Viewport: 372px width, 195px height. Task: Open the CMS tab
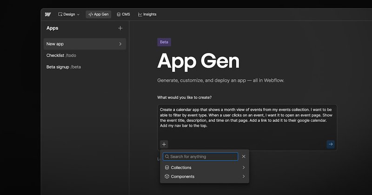[x=123, y=14]
